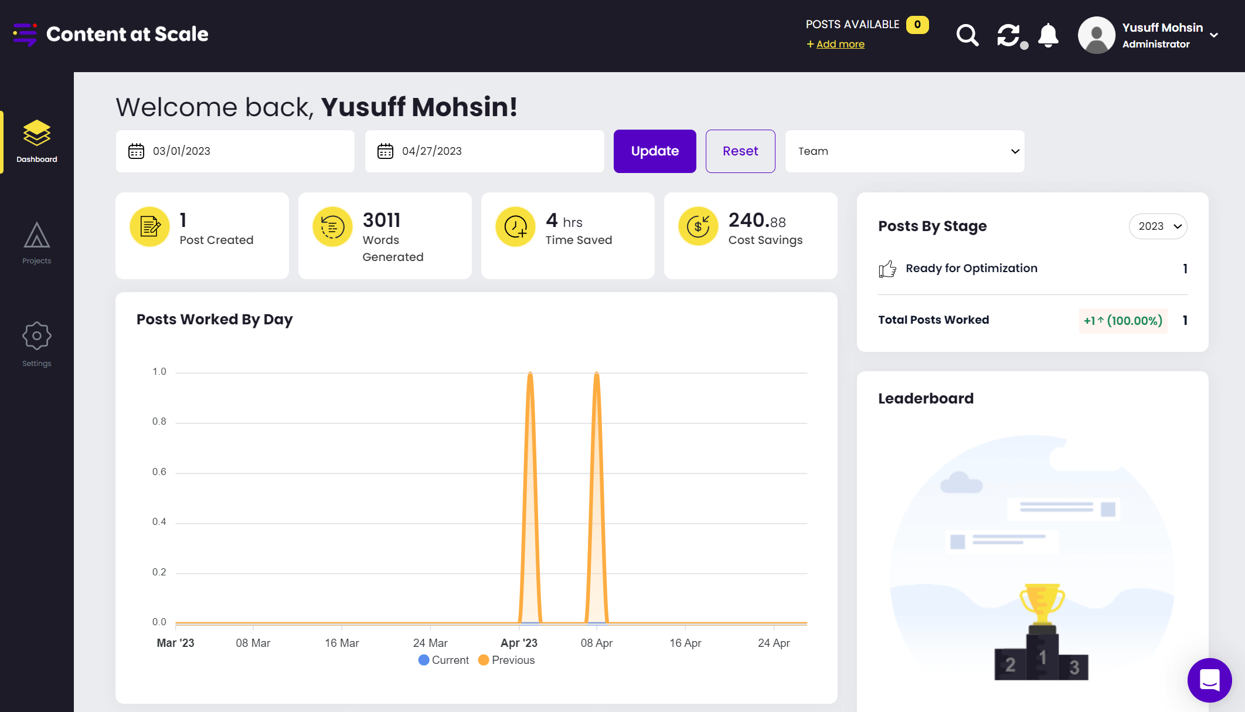Screen dimensions: 1245x712
Task: Open the chat support bubble
Action: pyautogui.click(x=1209, y=680)
